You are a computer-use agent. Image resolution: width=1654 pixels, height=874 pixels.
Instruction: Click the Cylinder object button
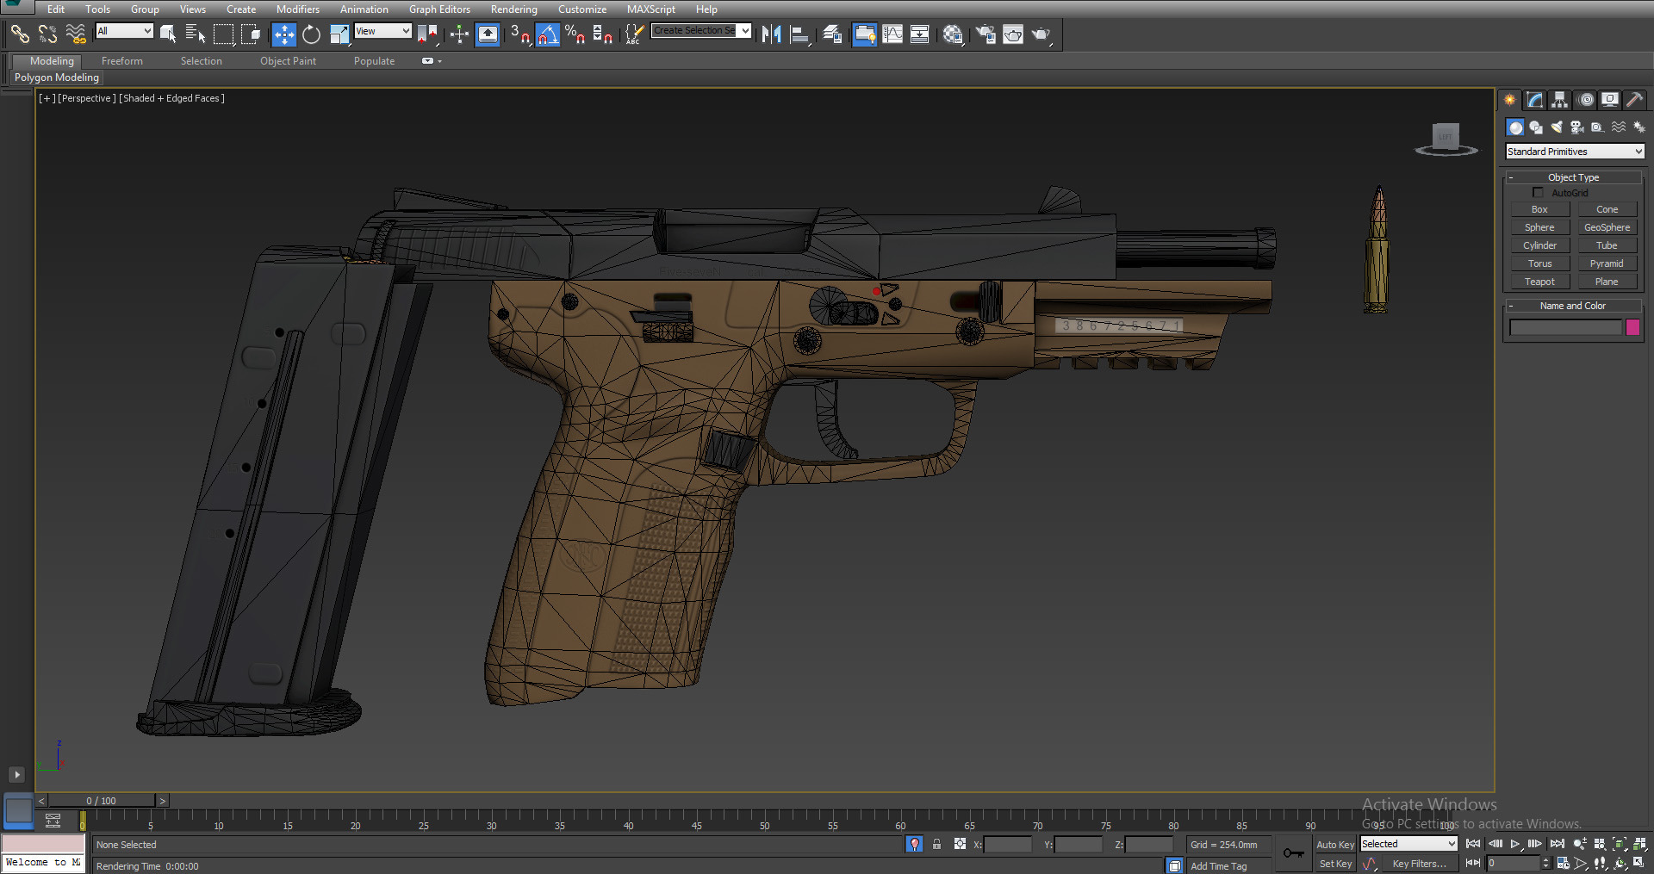point(1539,245)
